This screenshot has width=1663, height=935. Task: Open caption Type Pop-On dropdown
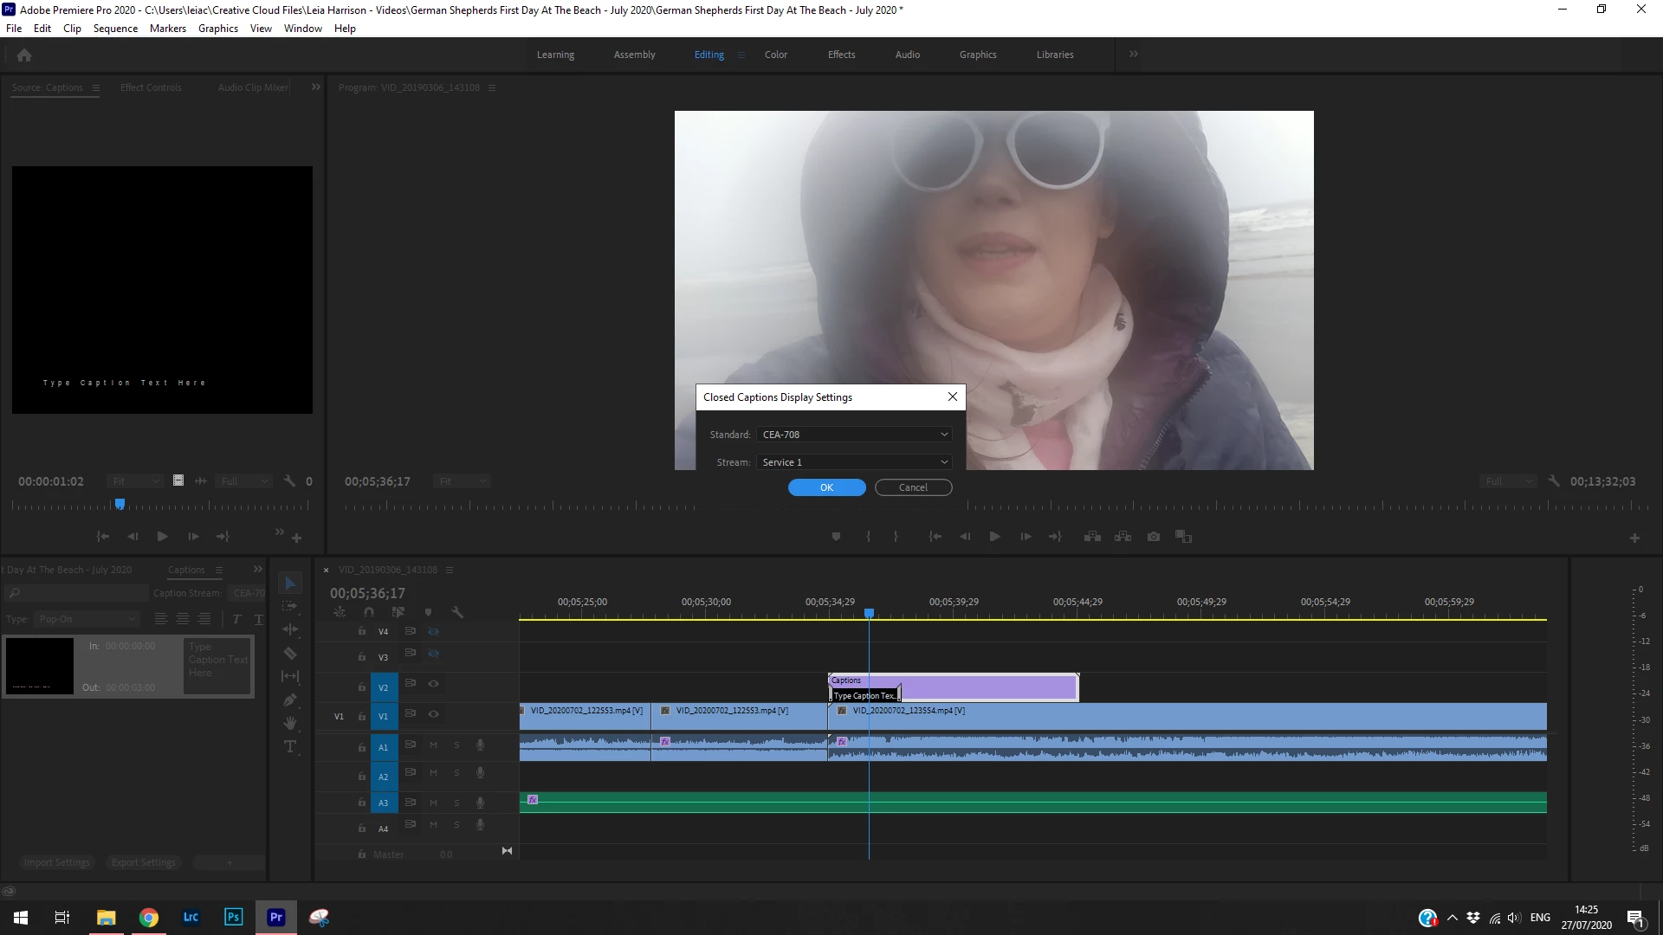(87, 619)
